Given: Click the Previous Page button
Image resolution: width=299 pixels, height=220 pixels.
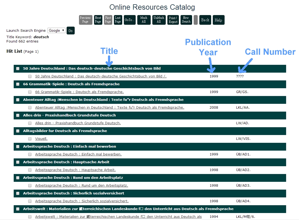Looking at the screenshot, I should [85, 20].
